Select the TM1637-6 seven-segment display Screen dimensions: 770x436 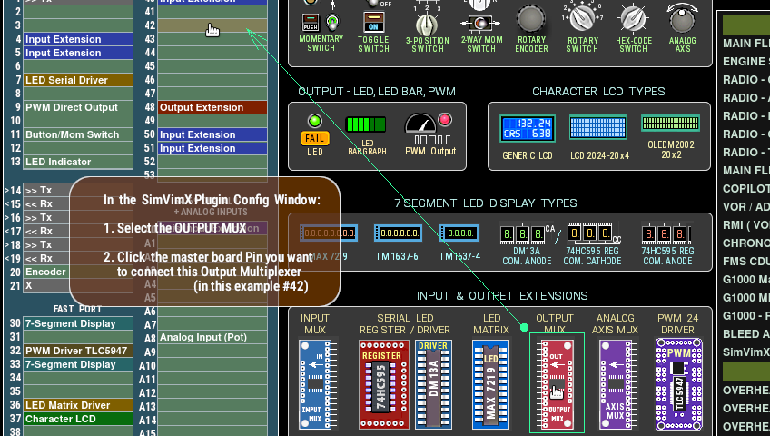click(x=397, y=234)
